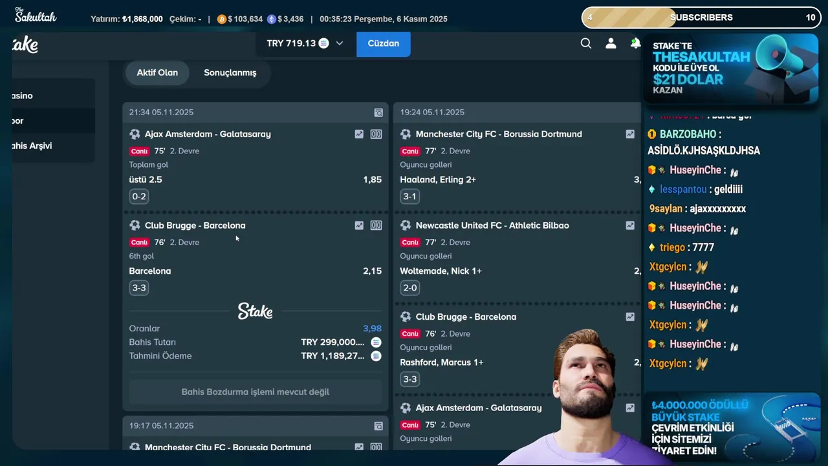Open statistics icon for Club Brugge - Barcelona Rashford bet
Screen dimensions: 828x466
point(630,316)
